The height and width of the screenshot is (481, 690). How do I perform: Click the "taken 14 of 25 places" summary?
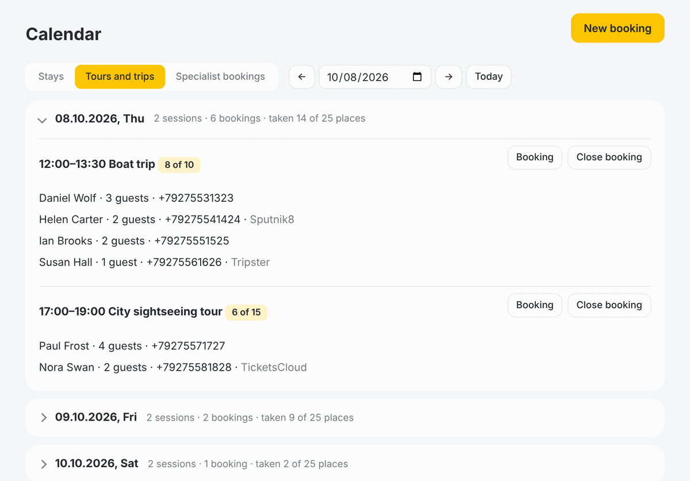click(x=317, y=118)
